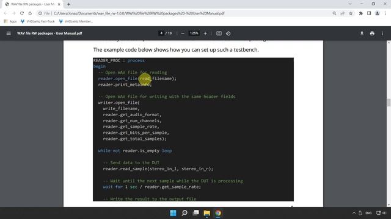Click the ENG language indicator
391x219 pixels.
(368, 213)
